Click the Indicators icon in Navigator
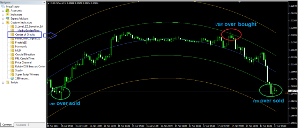Screen dimensions: 298x128 [x=8, y=15]
